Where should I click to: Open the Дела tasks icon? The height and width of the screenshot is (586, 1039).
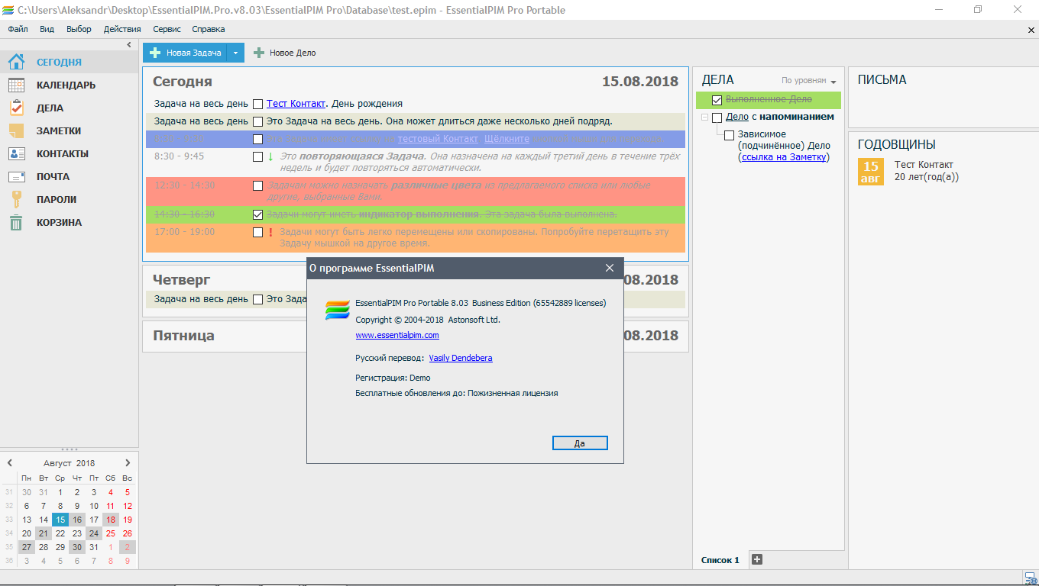pyautogui.click(x=16, y=108)
